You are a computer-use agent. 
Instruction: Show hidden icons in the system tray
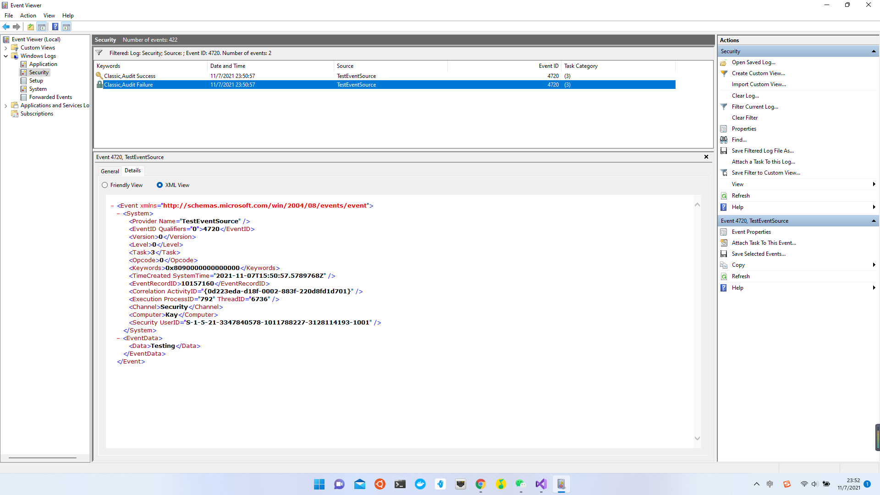(756, 484)
